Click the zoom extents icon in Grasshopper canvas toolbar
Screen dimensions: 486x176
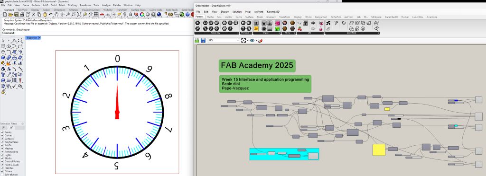(x=243, y=40)
